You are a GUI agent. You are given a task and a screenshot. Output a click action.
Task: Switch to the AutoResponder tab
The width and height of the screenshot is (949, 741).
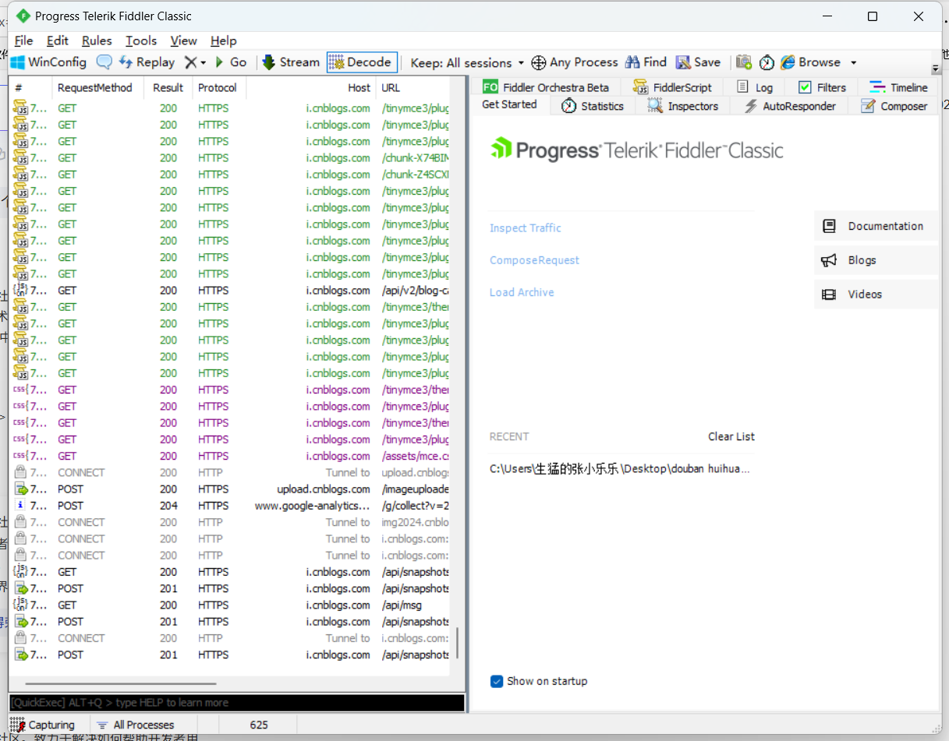(790, 106)
